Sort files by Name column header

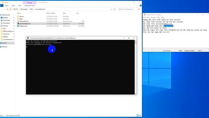click(x=19, y=13)
